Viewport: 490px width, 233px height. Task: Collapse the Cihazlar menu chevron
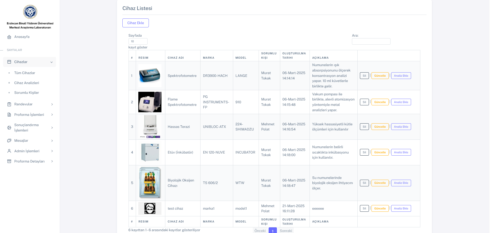pyautogui.click(x=51, y=62)
